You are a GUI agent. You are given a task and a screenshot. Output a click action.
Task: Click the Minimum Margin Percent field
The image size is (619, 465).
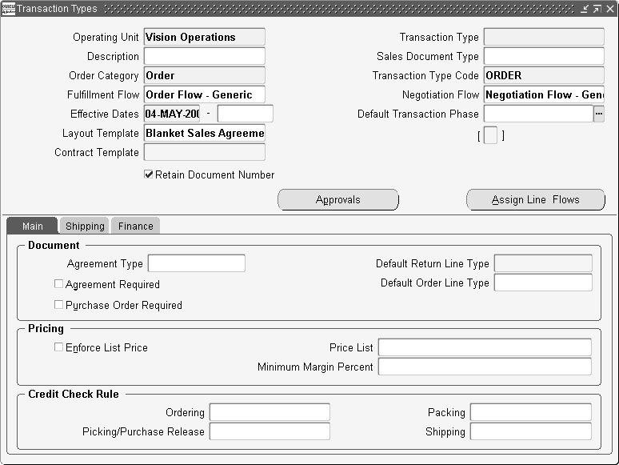[x=485, y=367]
